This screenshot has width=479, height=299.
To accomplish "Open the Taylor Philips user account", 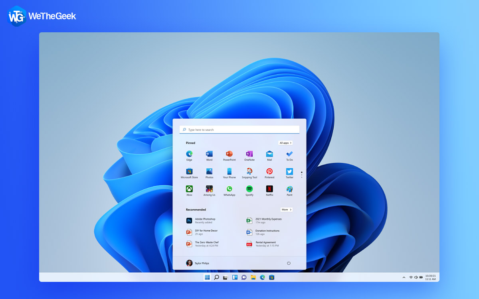I will tap(198, 263).
